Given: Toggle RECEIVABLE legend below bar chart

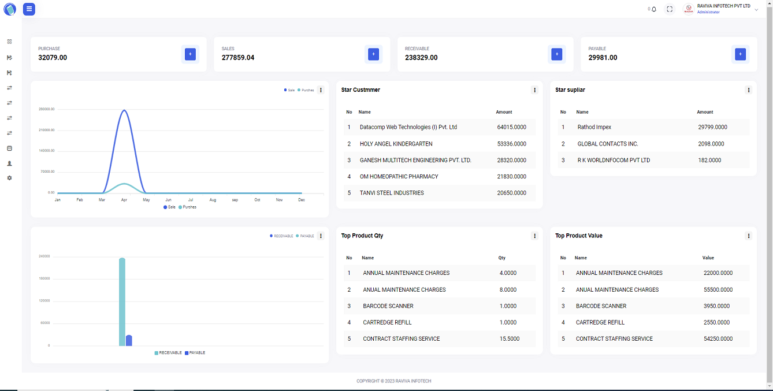Looking at the screenshot, I should point(168,352).
